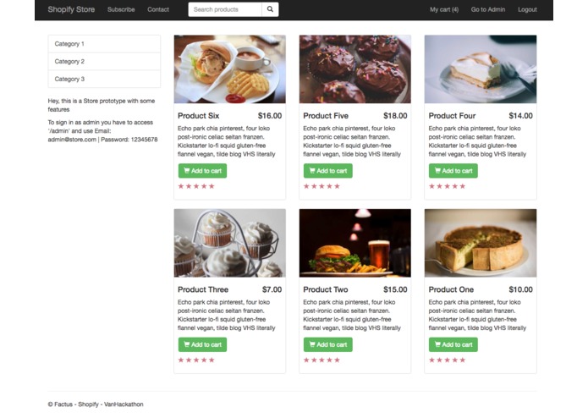
Task: Click the $16.00 price text
Action: coord(270,116)
